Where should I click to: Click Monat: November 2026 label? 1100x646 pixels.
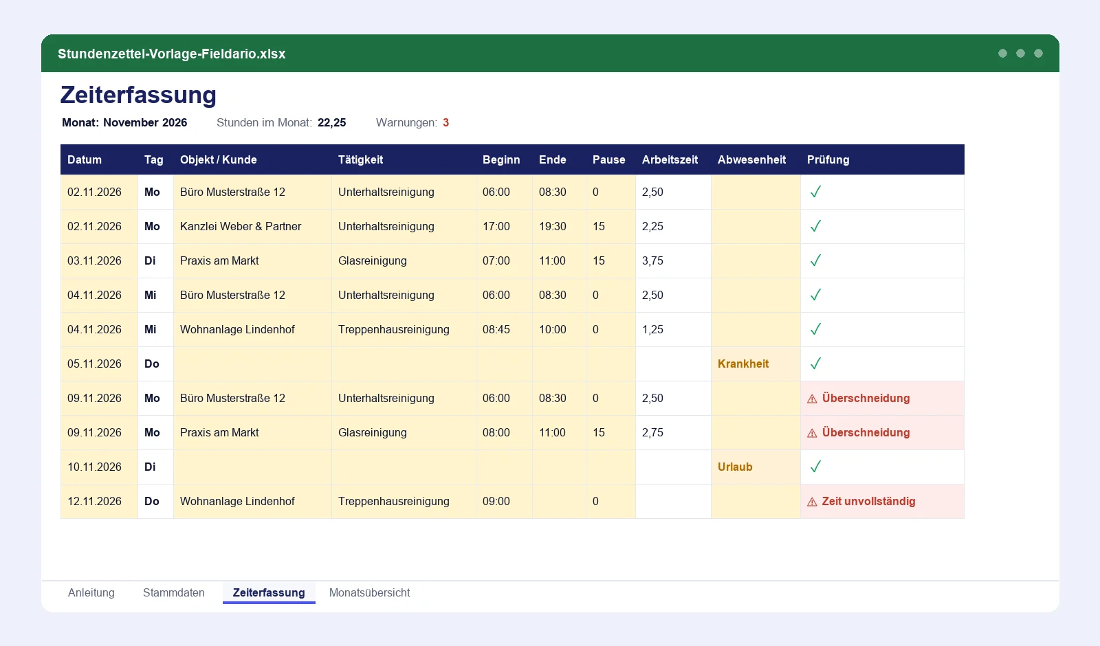coord(124,122)
